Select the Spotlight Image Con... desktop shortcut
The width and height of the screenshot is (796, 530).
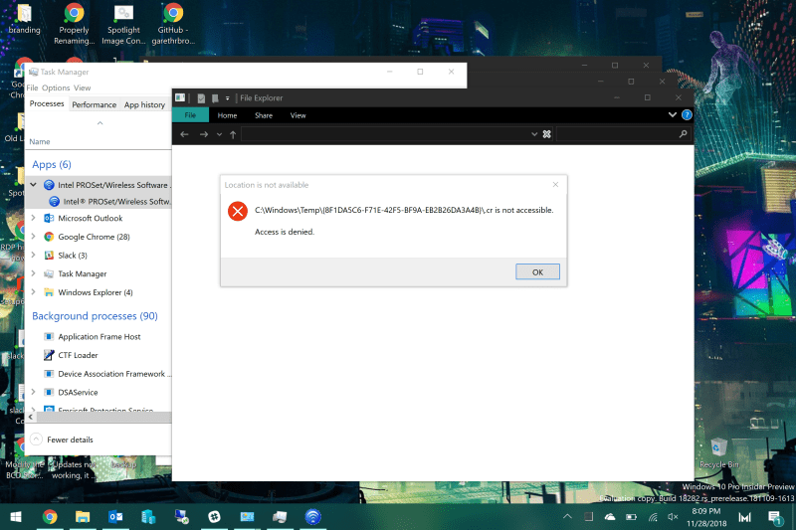123,23
